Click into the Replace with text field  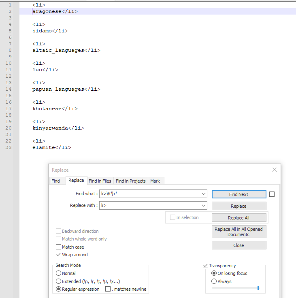(150, 206)
